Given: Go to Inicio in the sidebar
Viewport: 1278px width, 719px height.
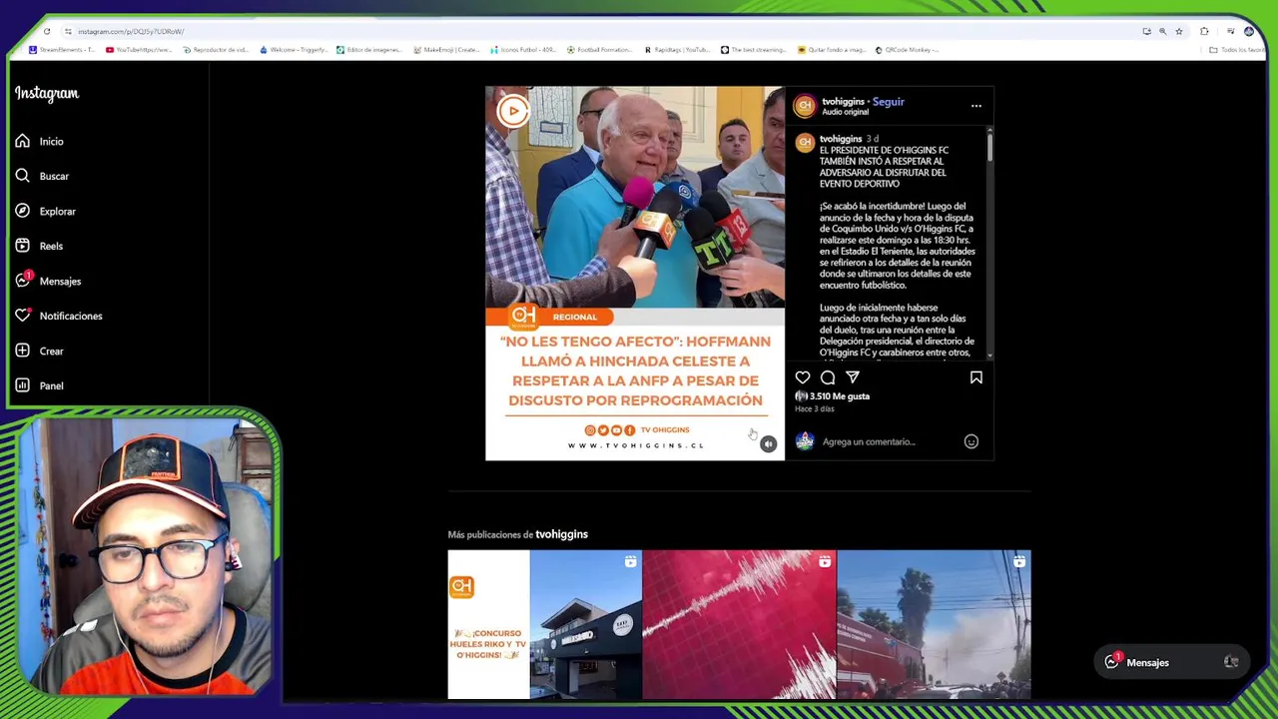Looking at the screenshot, I should click(39, 142).
